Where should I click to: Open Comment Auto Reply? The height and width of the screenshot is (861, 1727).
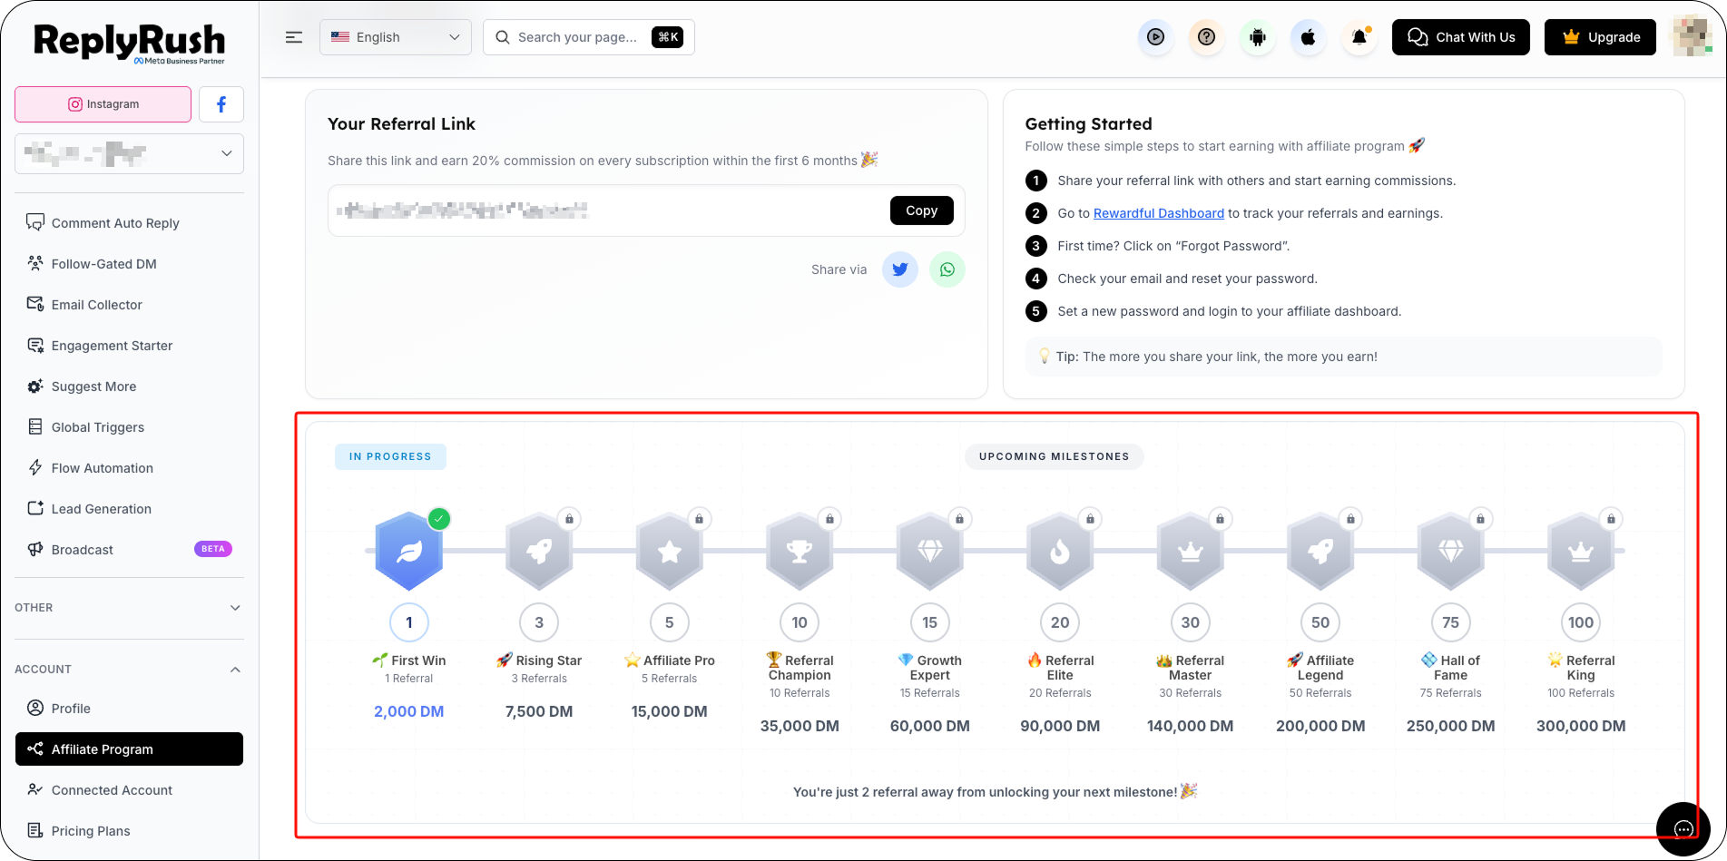point(129,223)
